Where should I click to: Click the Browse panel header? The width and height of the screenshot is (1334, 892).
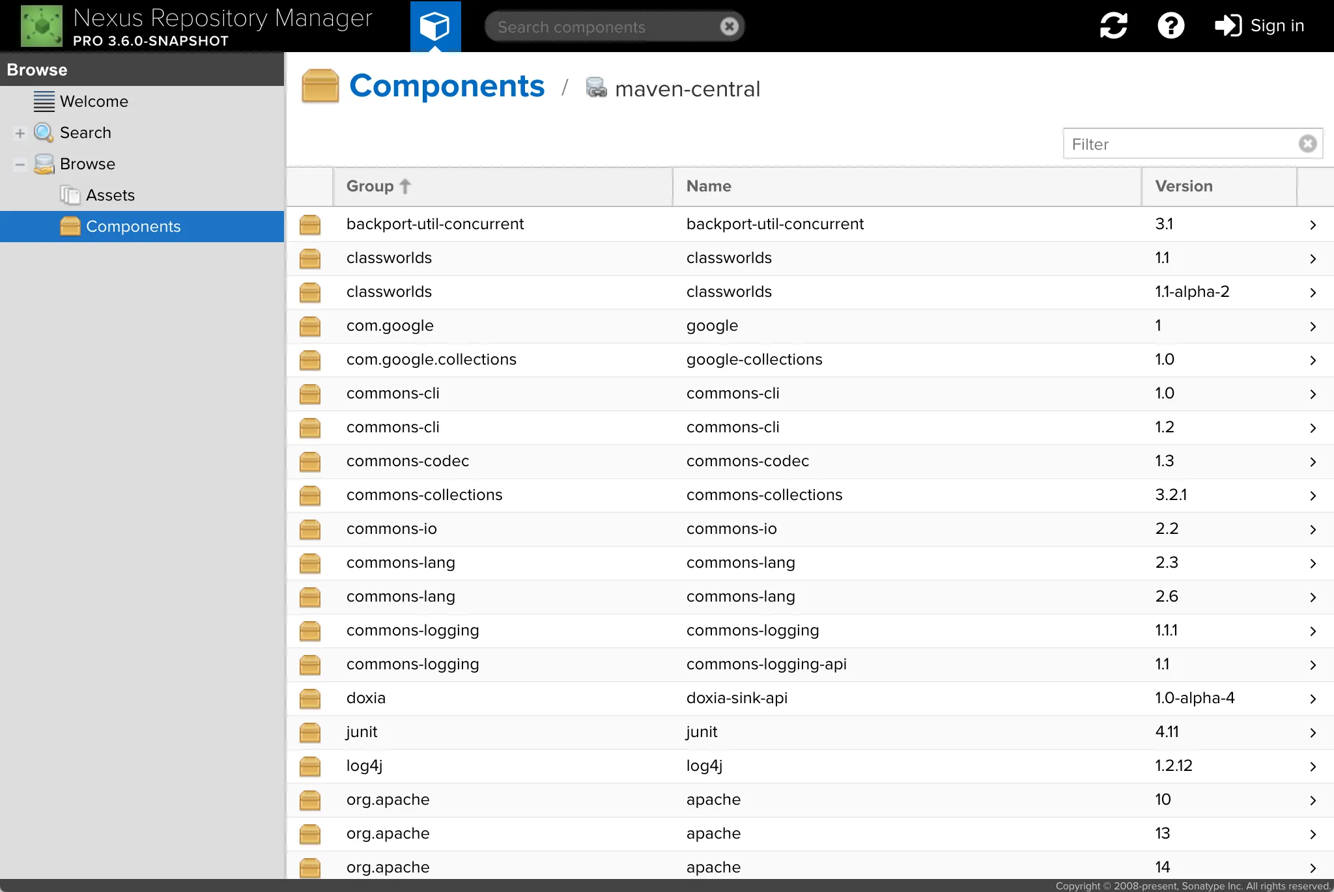click(x=142, y=70)
